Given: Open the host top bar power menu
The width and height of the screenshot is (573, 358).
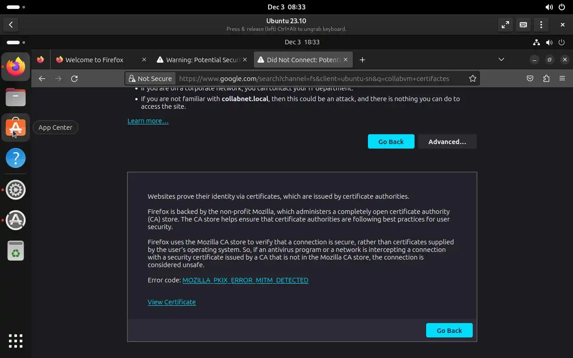Looking at the screenshot, I should pos(562,7).
